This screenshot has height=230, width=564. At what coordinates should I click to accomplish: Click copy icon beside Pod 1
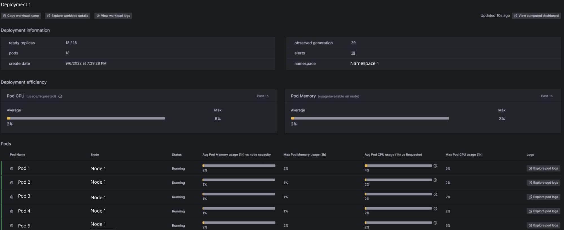[x=12, y=168]
